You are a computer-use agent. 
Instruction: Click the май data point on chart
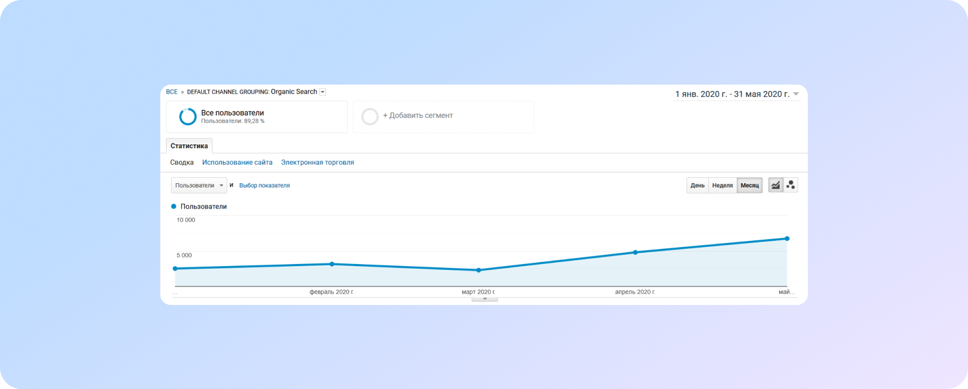[x=787, y=239]
